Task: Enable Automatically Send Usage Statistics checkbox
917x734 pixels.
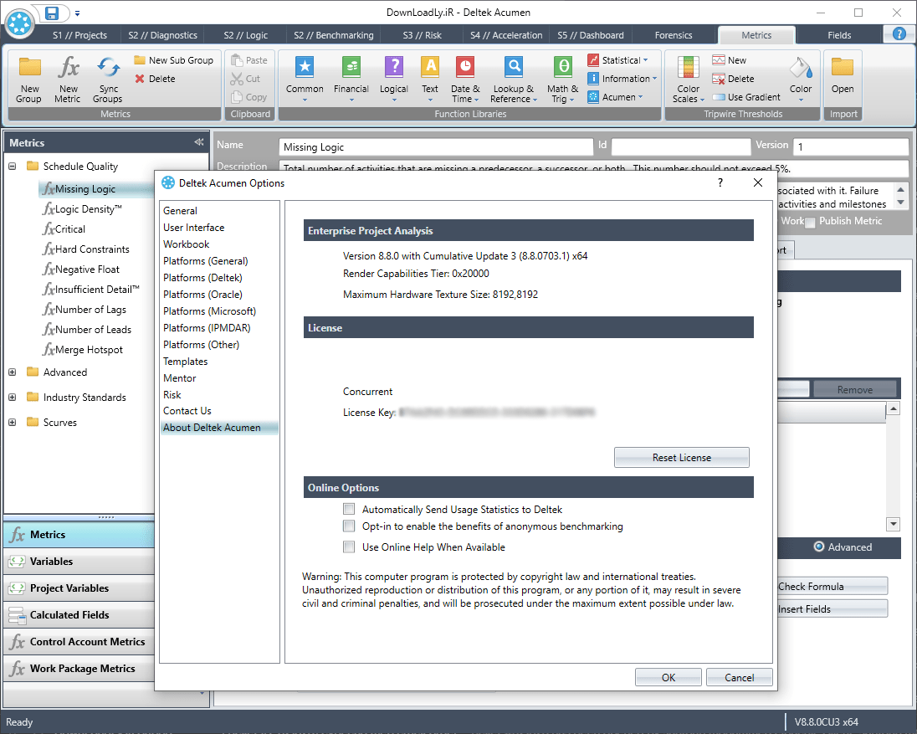Action: tap(349, 509)
